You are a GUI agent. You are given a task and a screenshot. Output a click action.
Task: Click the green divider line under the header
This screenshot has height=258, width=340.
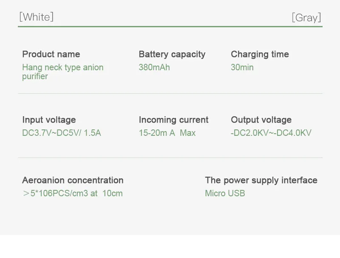coord(170,27)
